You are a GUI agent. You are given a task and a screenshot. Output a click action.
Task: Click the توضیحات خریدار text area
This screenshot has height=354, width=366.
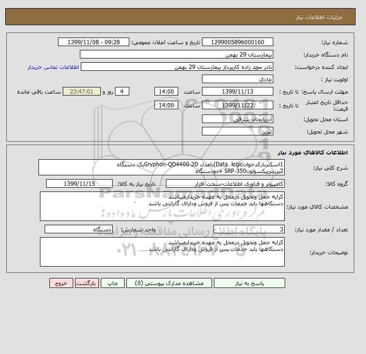pos(162,252)
